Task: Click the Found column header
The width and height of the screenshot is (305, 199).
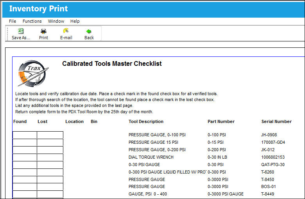Action: (x=20, y=121)
